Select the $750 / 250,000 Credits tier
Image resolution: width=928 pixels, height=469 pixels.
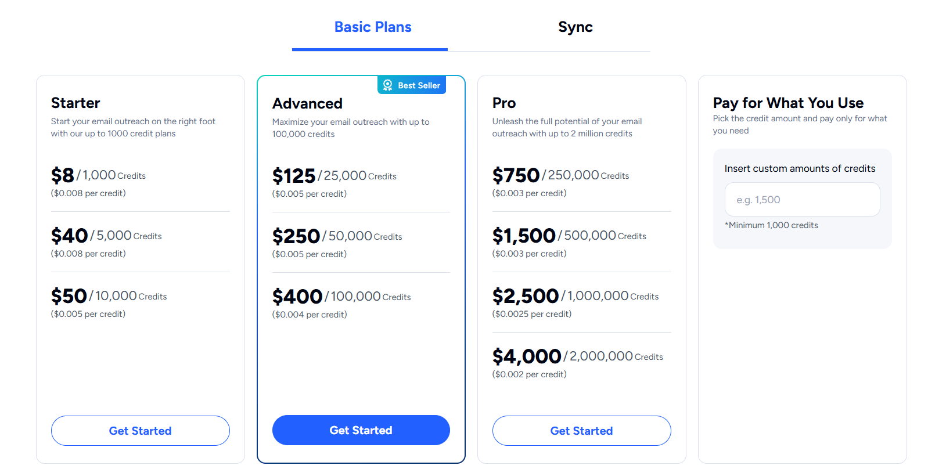pyautogui.click(x=560, y=175)
